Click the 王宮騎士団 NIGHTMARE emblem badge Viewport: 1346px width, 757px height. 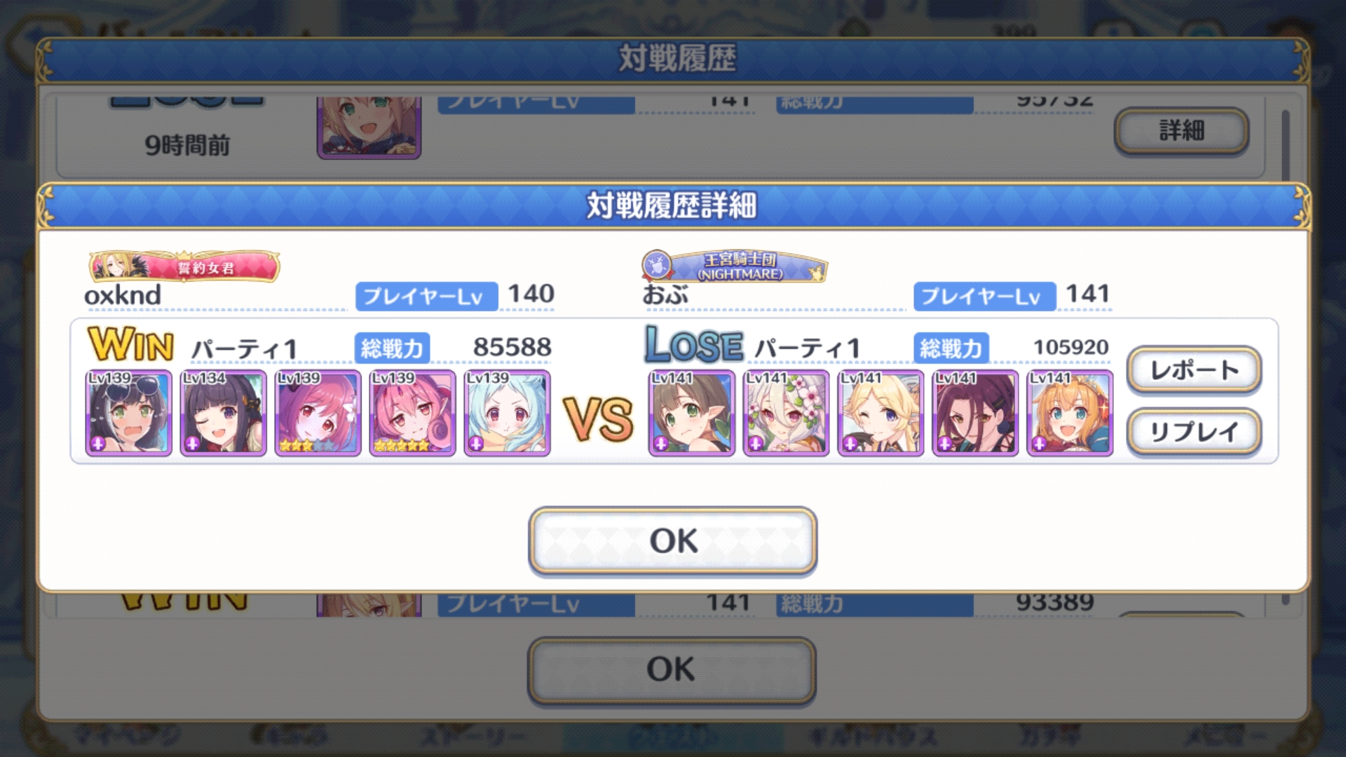(734, 266)
